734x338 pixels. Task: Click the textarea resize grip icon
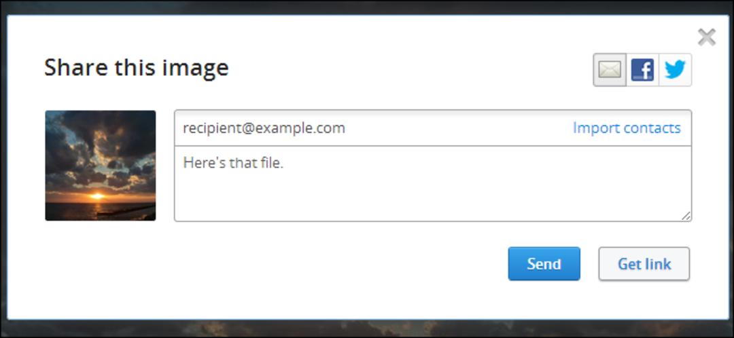point(686,216)
